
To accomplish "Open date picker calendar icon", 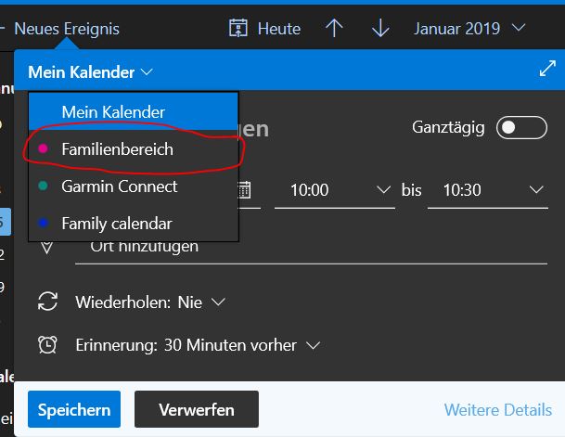I will click(x=245, y=190).
